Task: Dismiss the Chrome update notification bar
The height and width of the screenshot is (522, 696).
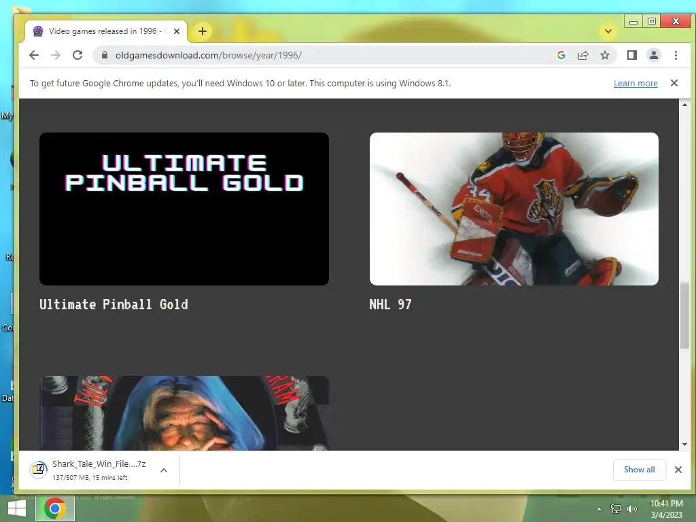Action: [x=674, y=83]
